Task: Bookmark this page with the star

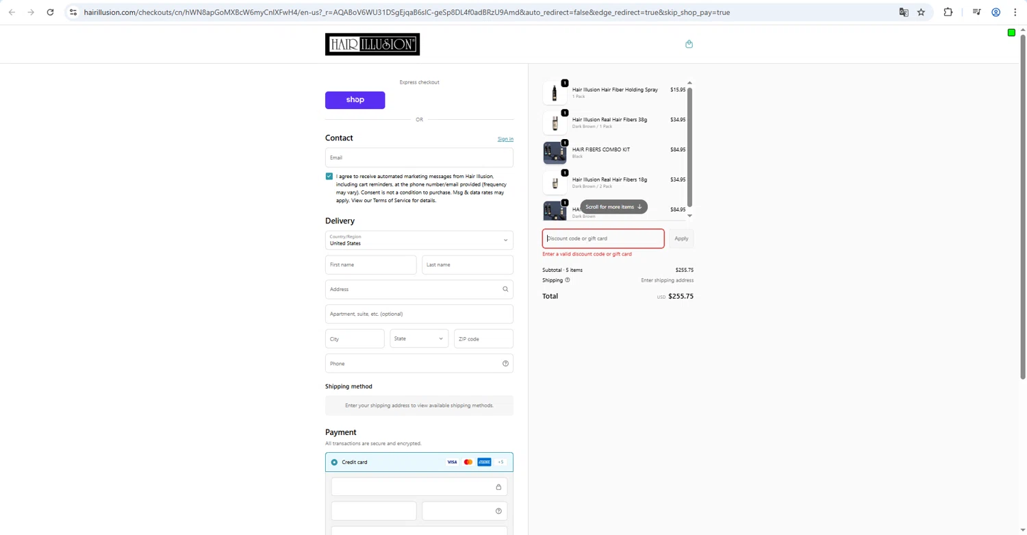Action: coord(921,12)
